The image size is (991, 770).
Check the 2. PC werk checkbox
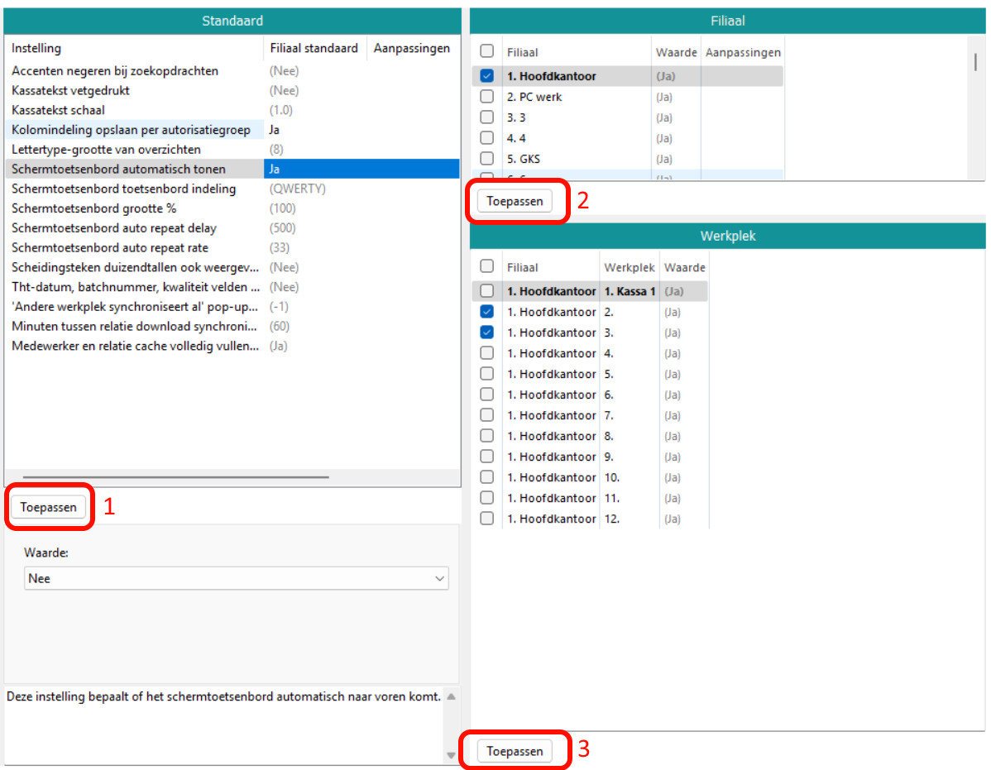pos(487,97)
